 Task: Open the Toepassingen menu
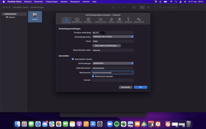(52, 2)
